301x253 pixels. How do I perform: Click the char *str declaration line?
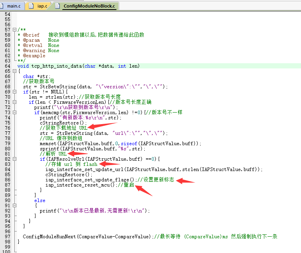[x=37, y=76]
